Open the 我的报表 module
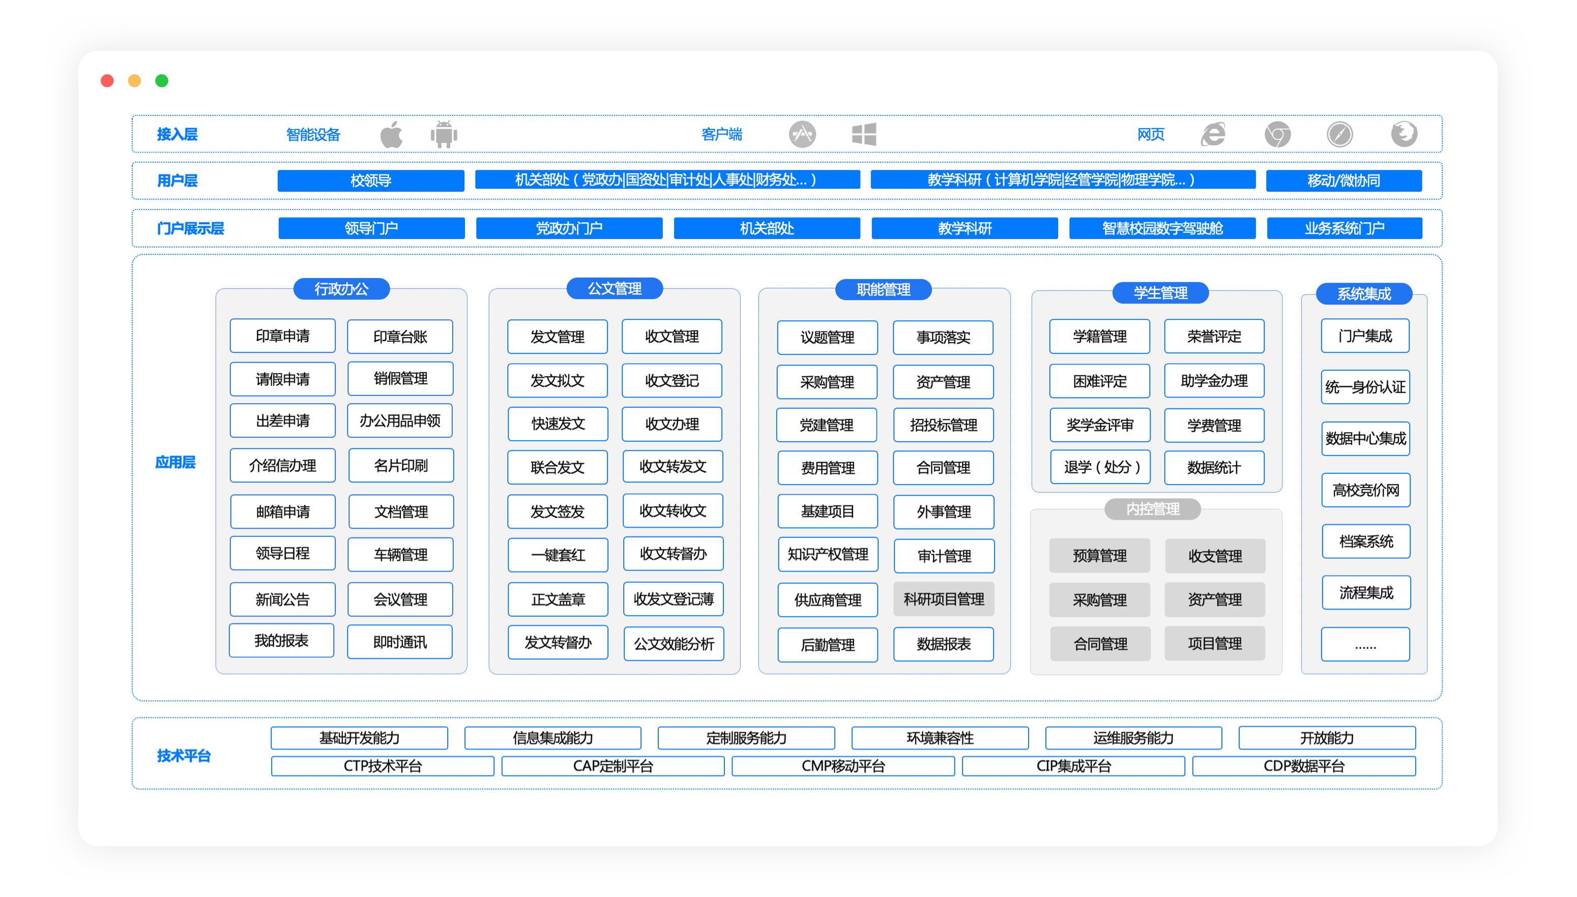 pyautogui.click(x=281, y=641)
